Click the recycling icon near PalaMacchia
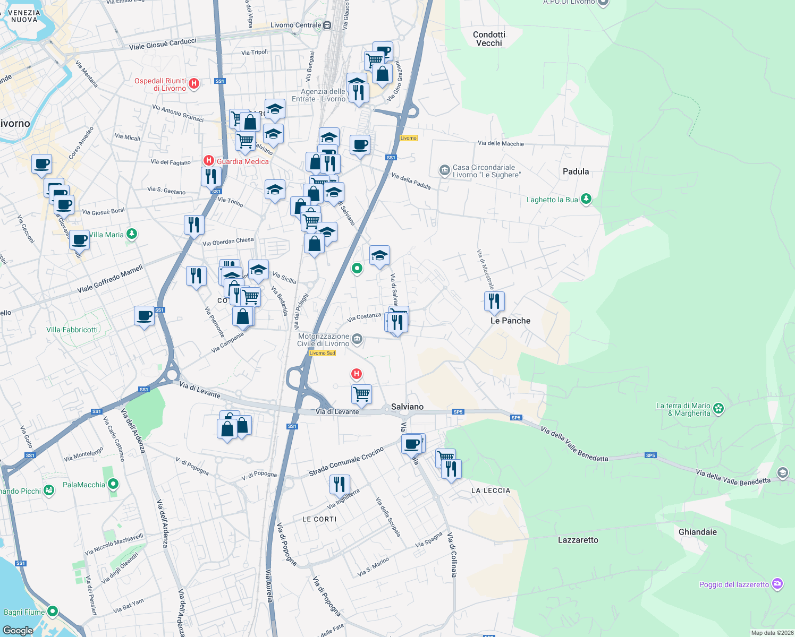Image resolution: width=795 pixels, height=637 pixels. pyautogui.click(x=113, y=484)
